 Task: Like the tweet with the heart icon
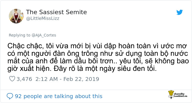(x=12, y=79)
